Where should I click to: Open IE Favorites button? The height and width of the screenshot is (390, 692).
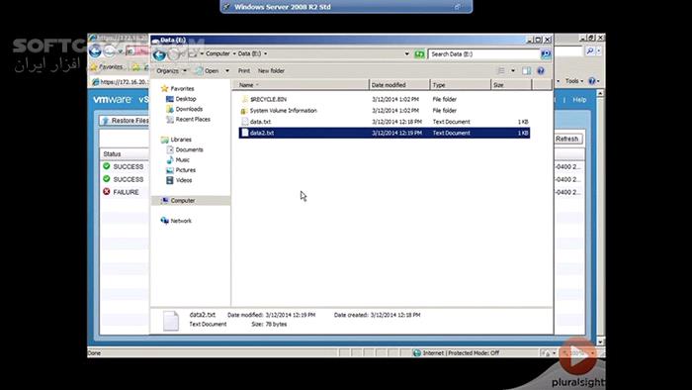[x=107, y=67]
